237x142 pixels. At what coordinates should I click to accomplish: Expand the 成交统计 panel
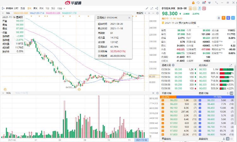click(x=231, y=65)
